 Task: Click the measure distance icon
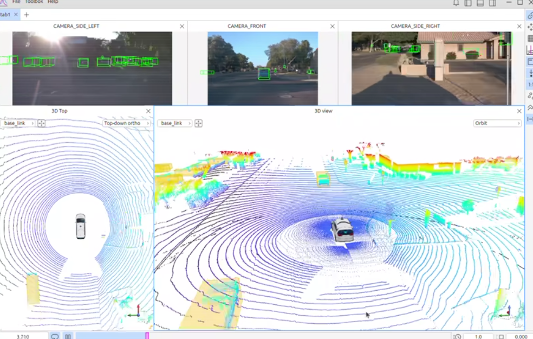pos(530,119)
